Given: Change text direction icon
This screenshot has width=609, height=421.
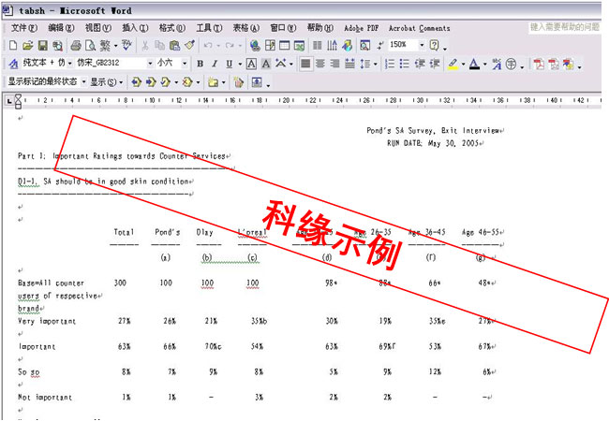Looking at the screenshot, I should point(332,45).
